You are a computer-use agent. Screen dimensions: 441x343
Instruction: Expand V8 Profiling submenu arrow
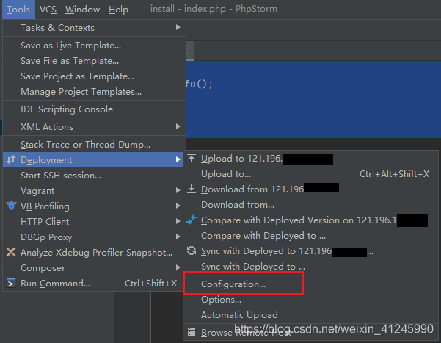pos(178,206)
